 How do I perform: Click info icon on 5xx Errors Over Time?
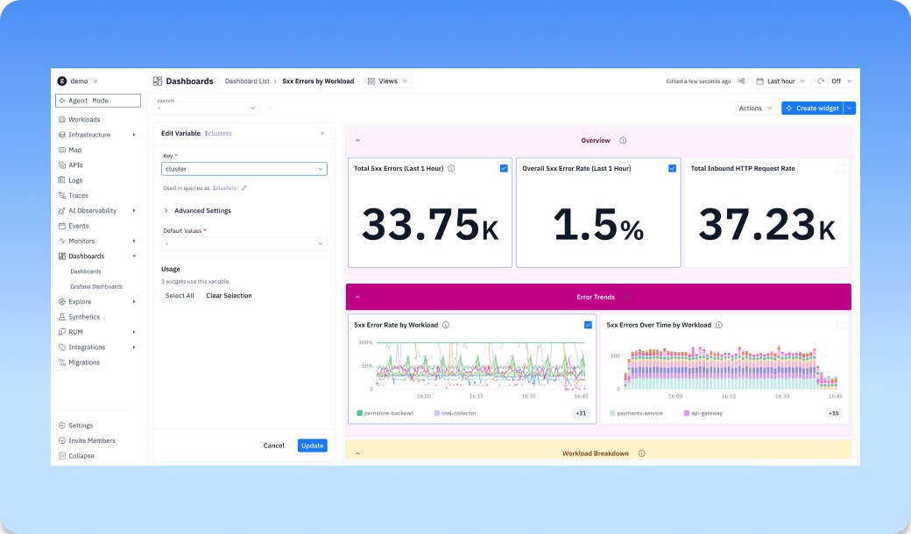(719, 325)
